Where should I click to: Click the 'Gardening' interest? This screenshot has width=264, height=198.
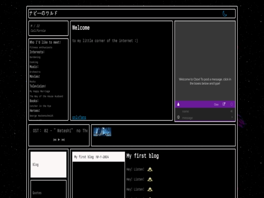[x=35, y=57]
